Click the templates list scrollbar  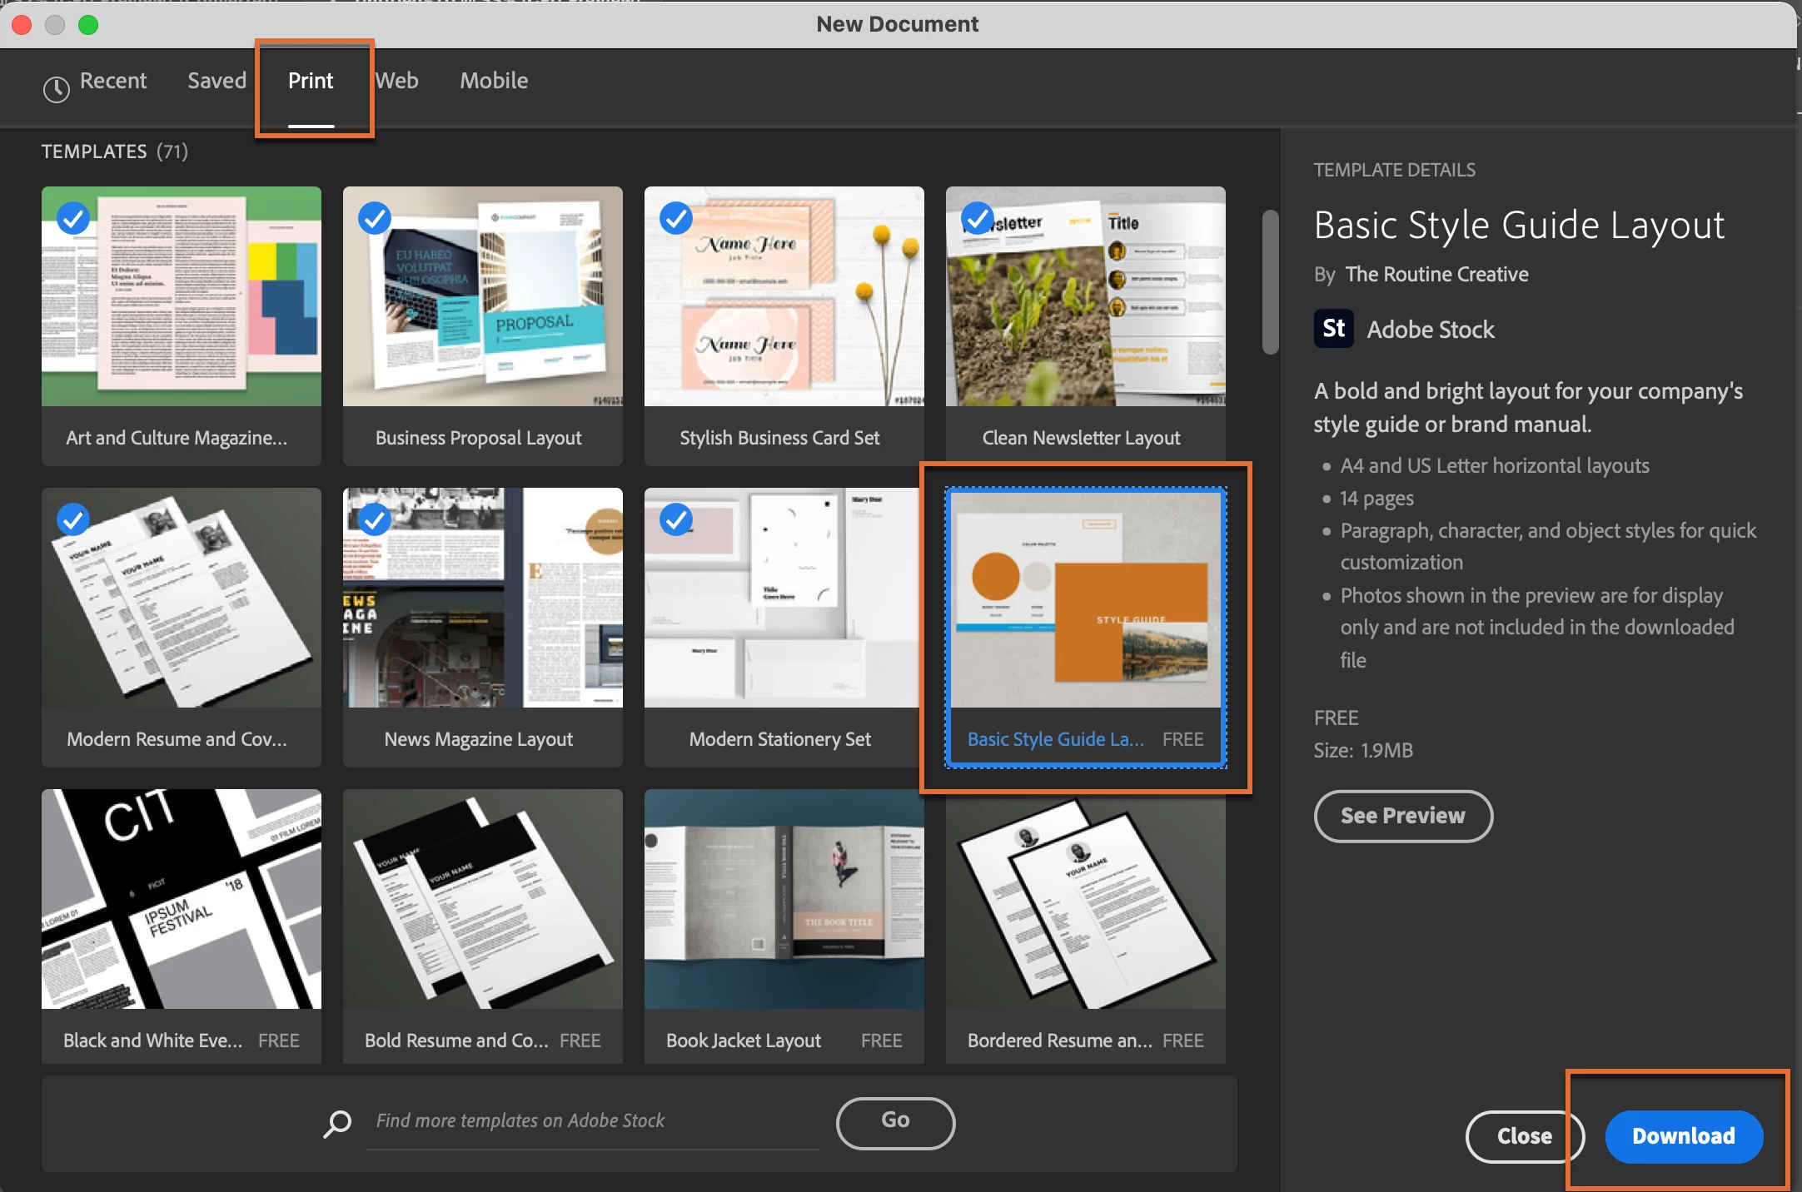coord(1270,283)
